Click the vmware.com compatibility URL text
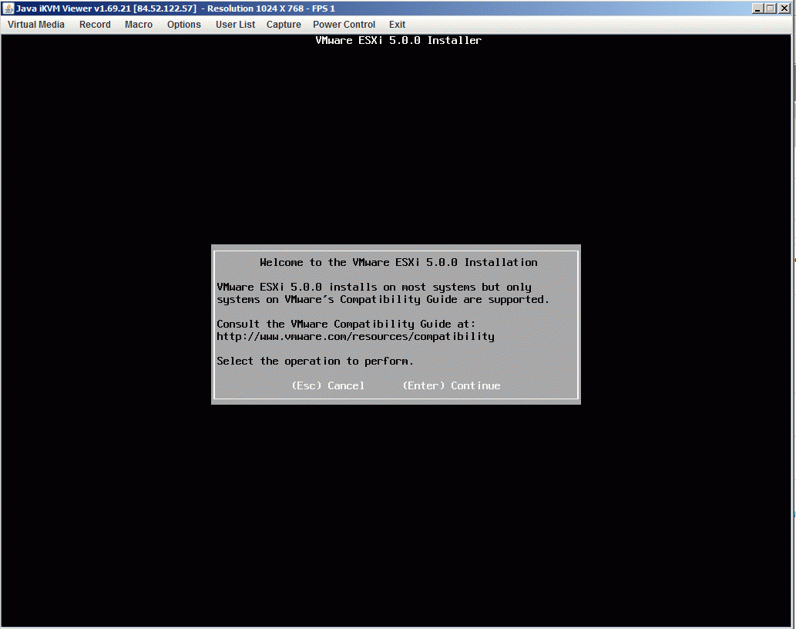 [x=355, y=337]
